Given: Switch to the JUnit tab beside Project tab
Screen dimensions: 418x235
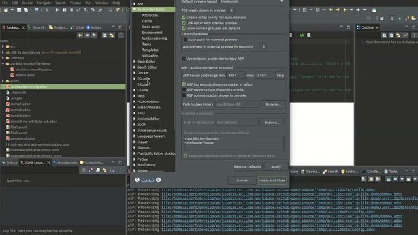Looking at the screenshot, I should coord(77,27).
